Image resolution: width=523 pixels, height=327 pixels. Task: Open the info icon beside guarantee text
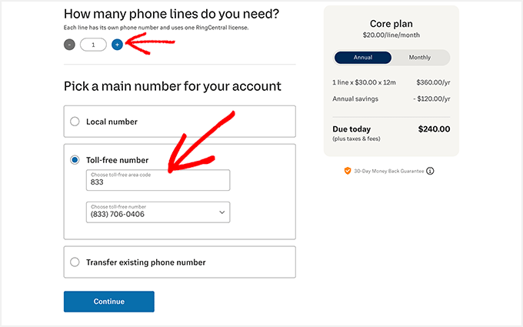point(430,171)
